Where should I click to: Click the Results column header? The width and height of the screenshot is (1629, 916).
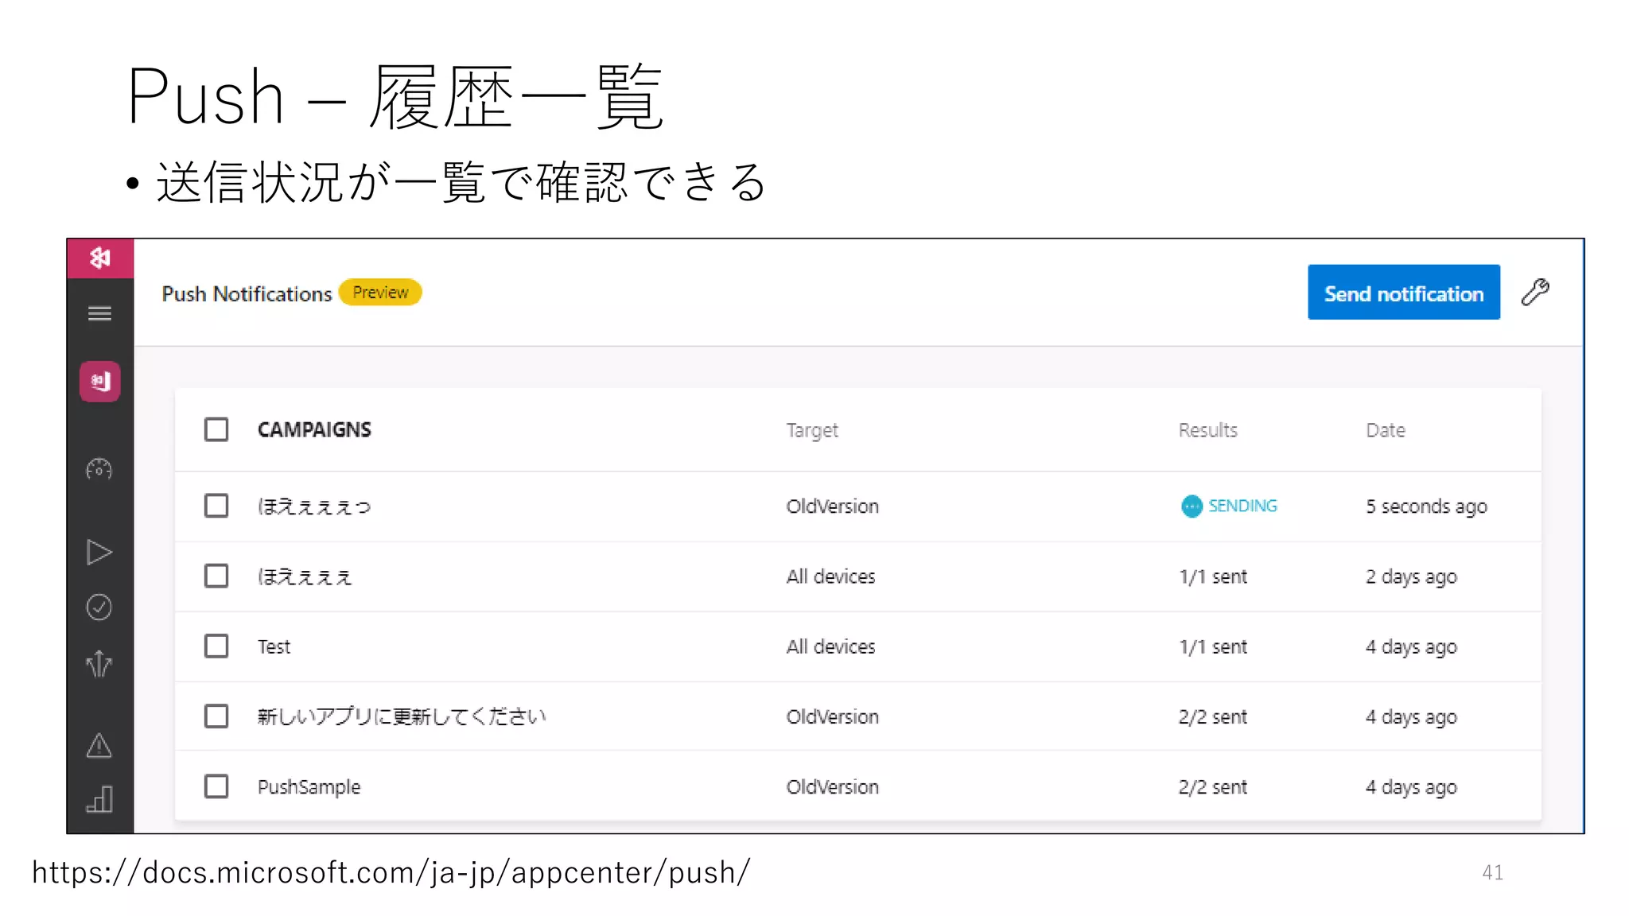tap(1207, 430)
